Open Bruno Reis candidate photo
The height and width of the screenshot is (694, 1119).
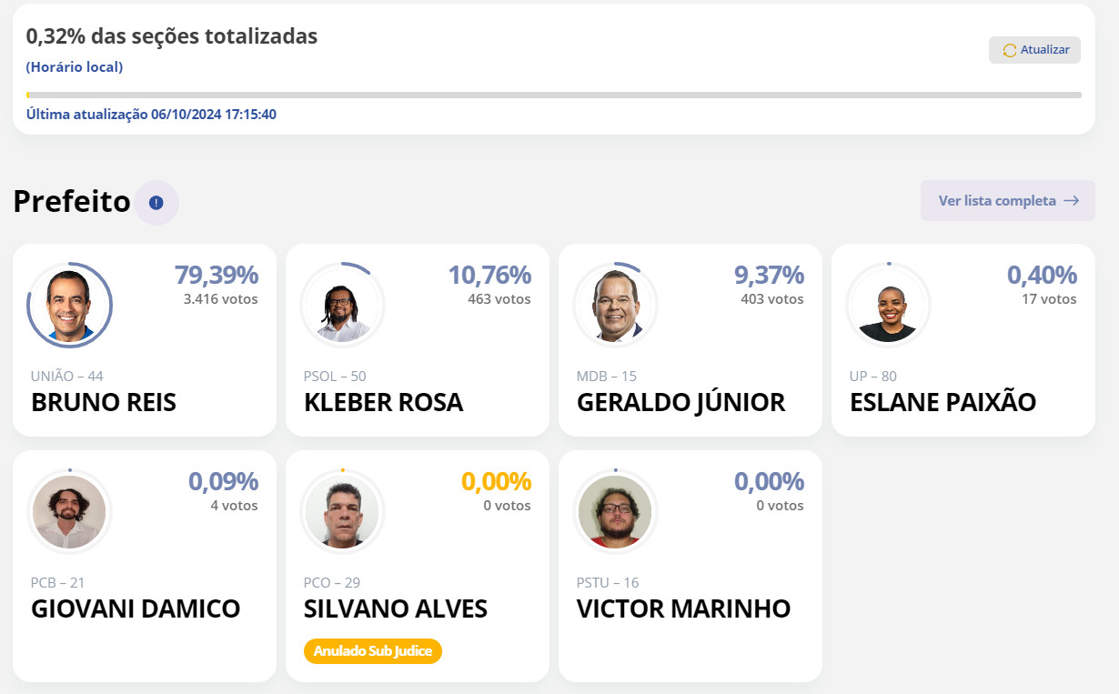(x=69, y=305)
